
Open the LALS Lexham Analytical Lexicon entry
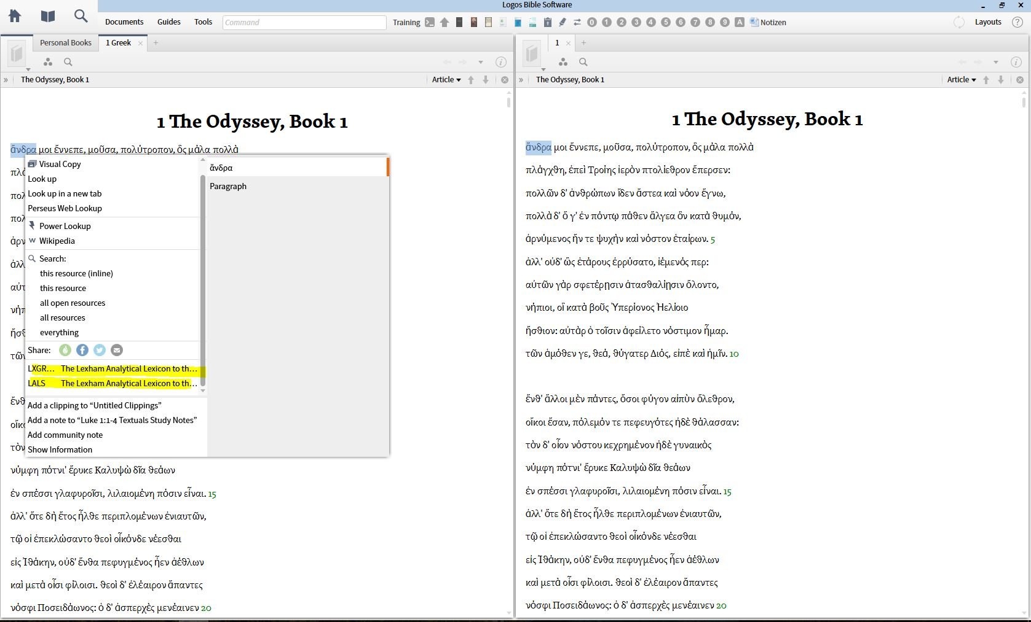113,383
